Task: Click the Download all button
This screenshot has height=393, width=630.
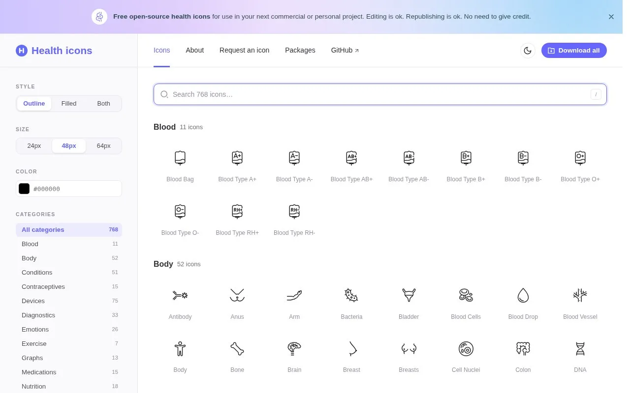Action: [574, 51]
